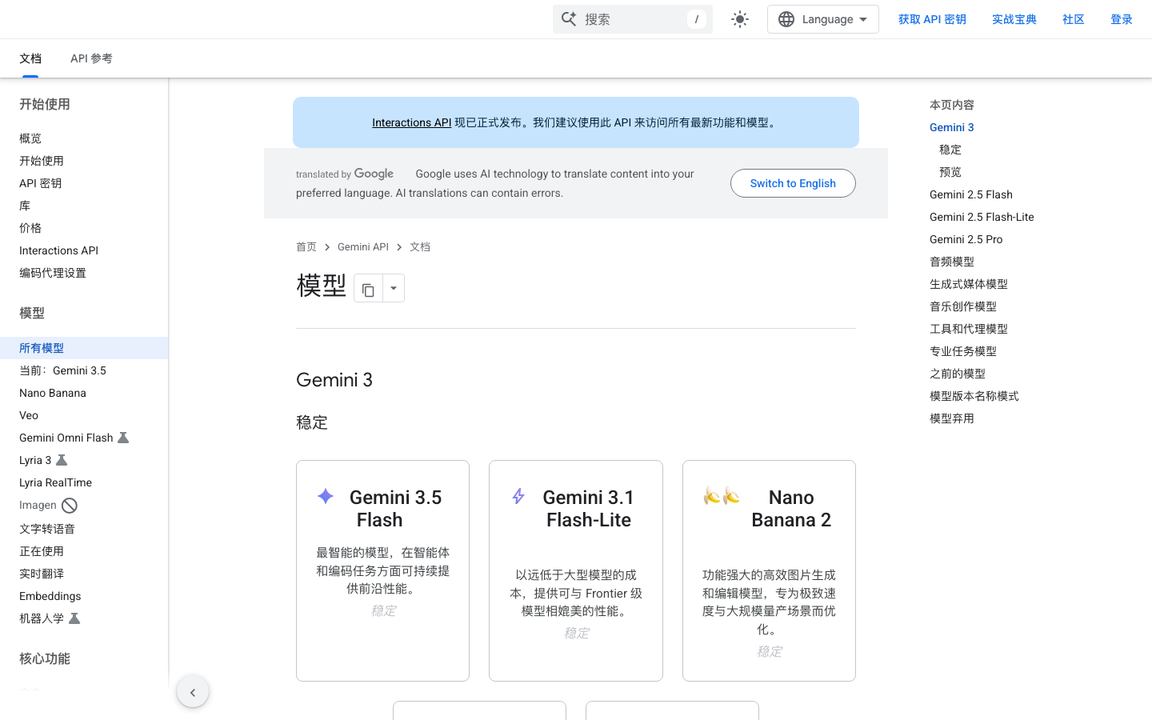Click 文档 breadcrumb

(x=420, y=247)
